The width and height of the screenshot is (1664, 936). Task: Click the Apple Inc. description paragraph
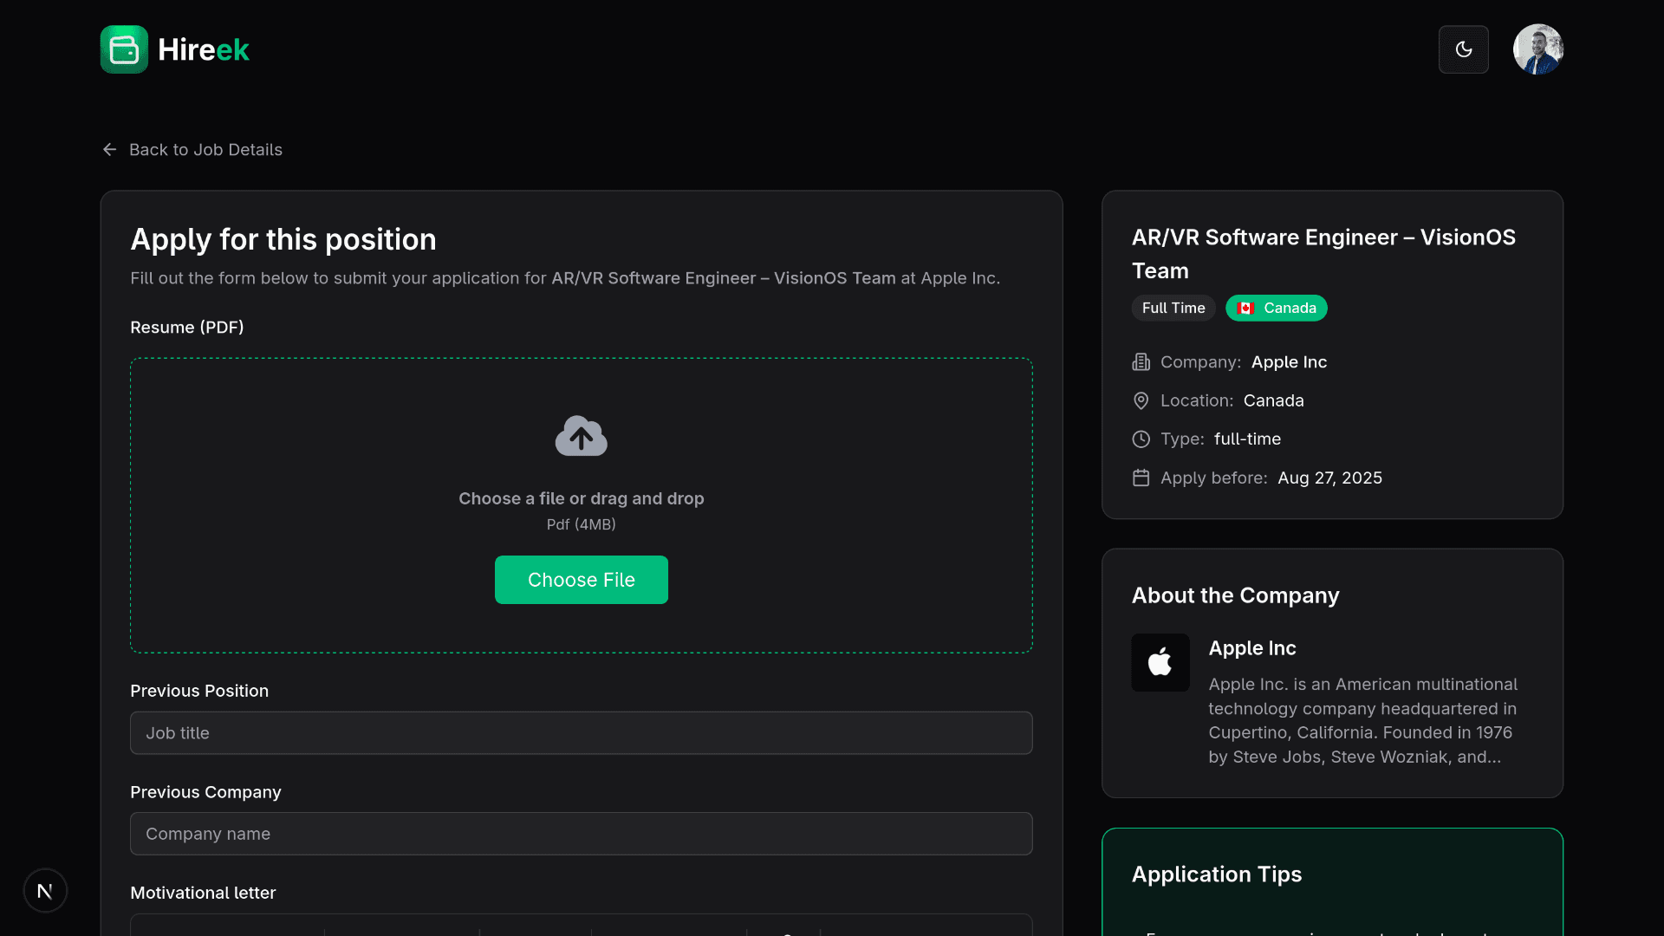[x=1363, y=720]
